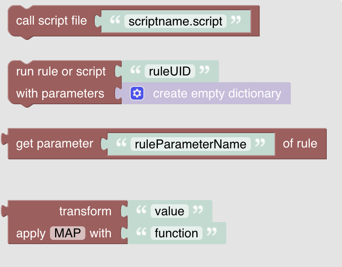Select the 'transform' block by its label

(85, 211)
